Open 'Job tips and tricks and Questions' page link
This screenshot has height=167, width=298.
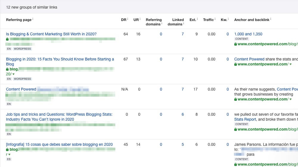point(59,117)
